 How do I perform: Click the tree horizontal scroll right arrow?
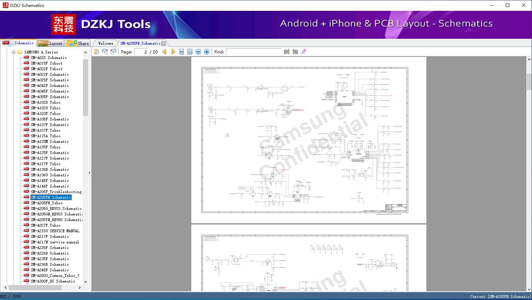tap(80, 287)
